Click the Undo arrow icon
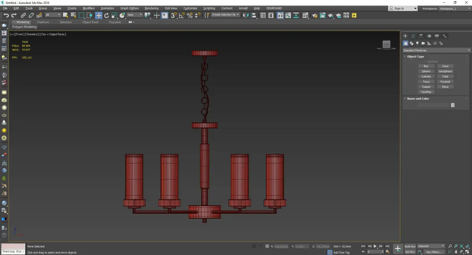This screenshot has height=255, width=472. [x=6, y=15]
